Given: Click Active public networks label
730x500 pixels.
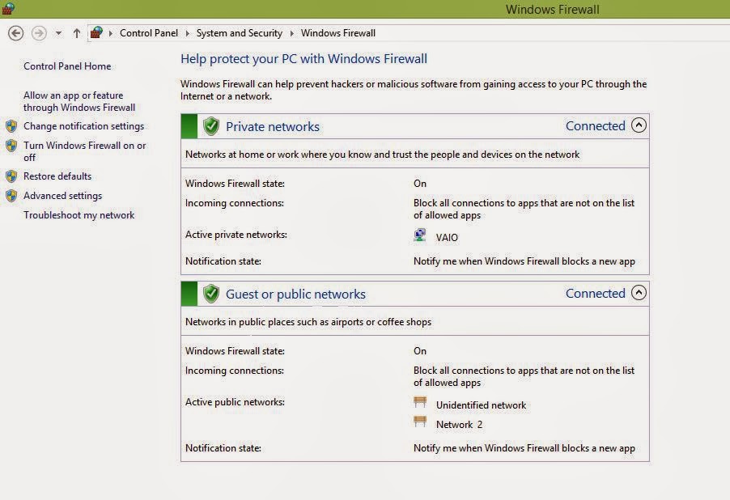Looking at the screenshot, I should pos(236,402).
